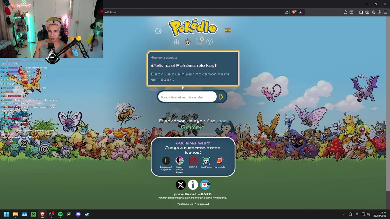390x219 pixels.
Task: Focus the Pokémon name input field
Action: click(x=187, y=97)
